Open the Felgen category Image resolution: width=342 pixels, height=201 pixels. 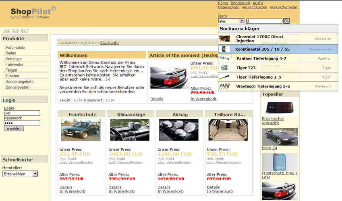(11, 70)
